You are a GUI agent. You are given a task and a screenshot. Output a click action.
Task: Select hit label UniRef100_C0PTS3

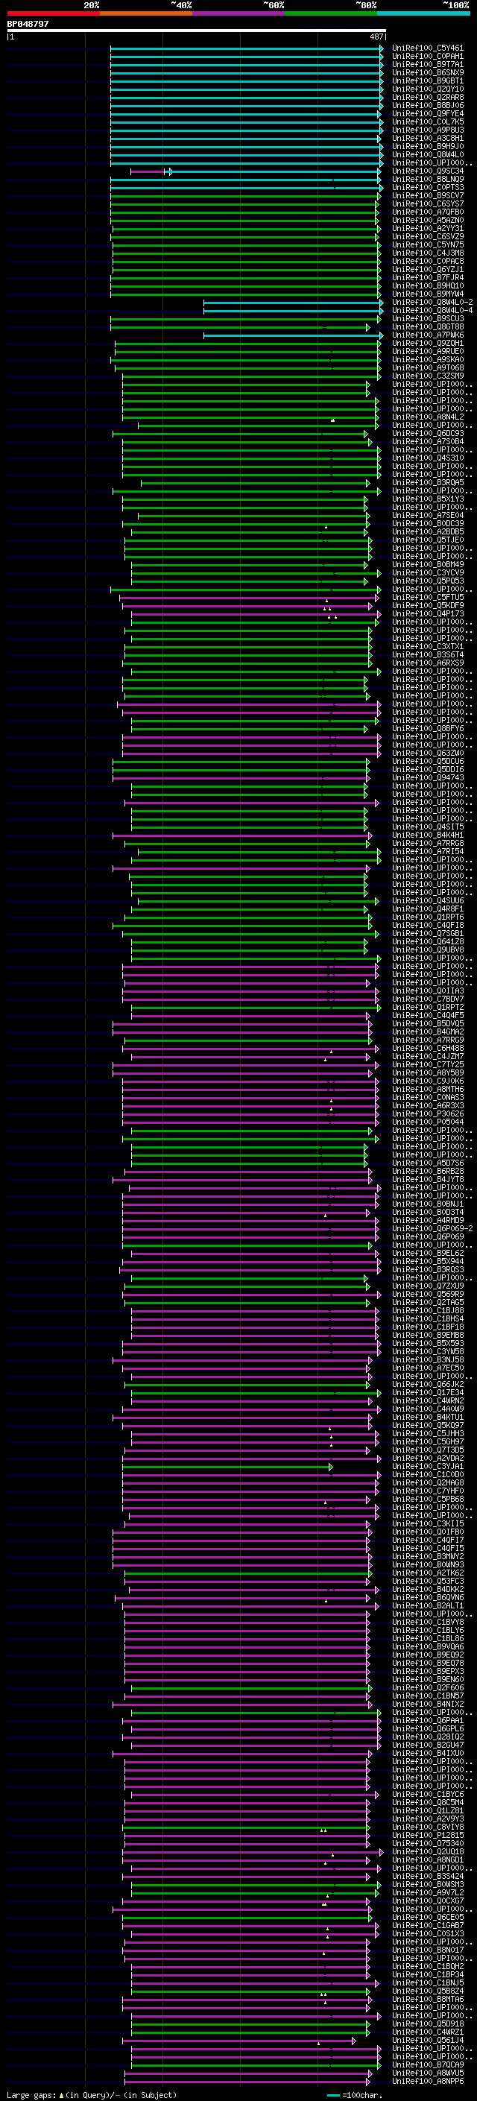(x=428, y=188)
